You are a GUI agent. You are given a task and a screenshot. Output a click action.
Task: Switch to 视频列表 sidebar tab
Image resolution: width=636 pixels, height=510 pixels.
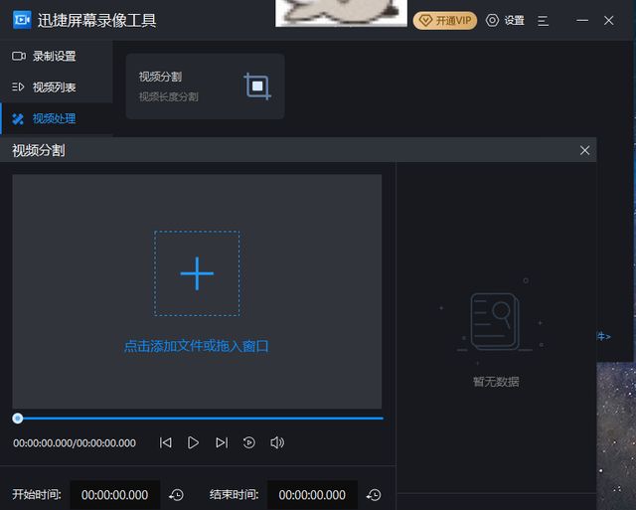pos(57,87)
